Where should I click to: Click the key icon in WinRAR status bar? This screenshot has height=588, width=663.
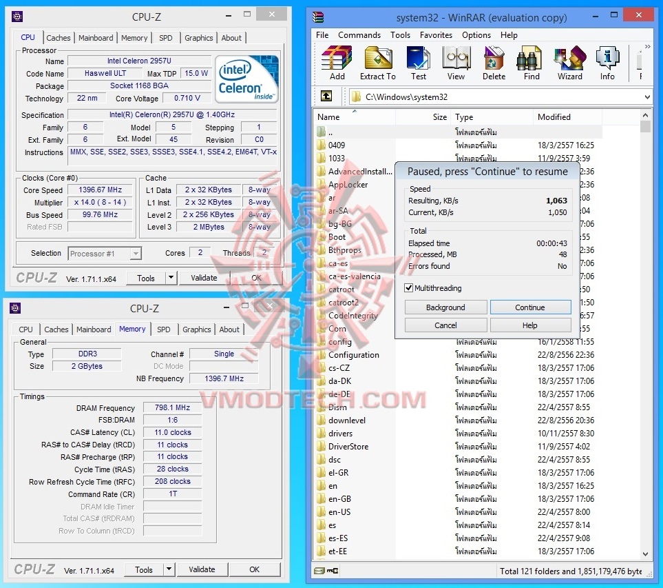coord(333,571)
